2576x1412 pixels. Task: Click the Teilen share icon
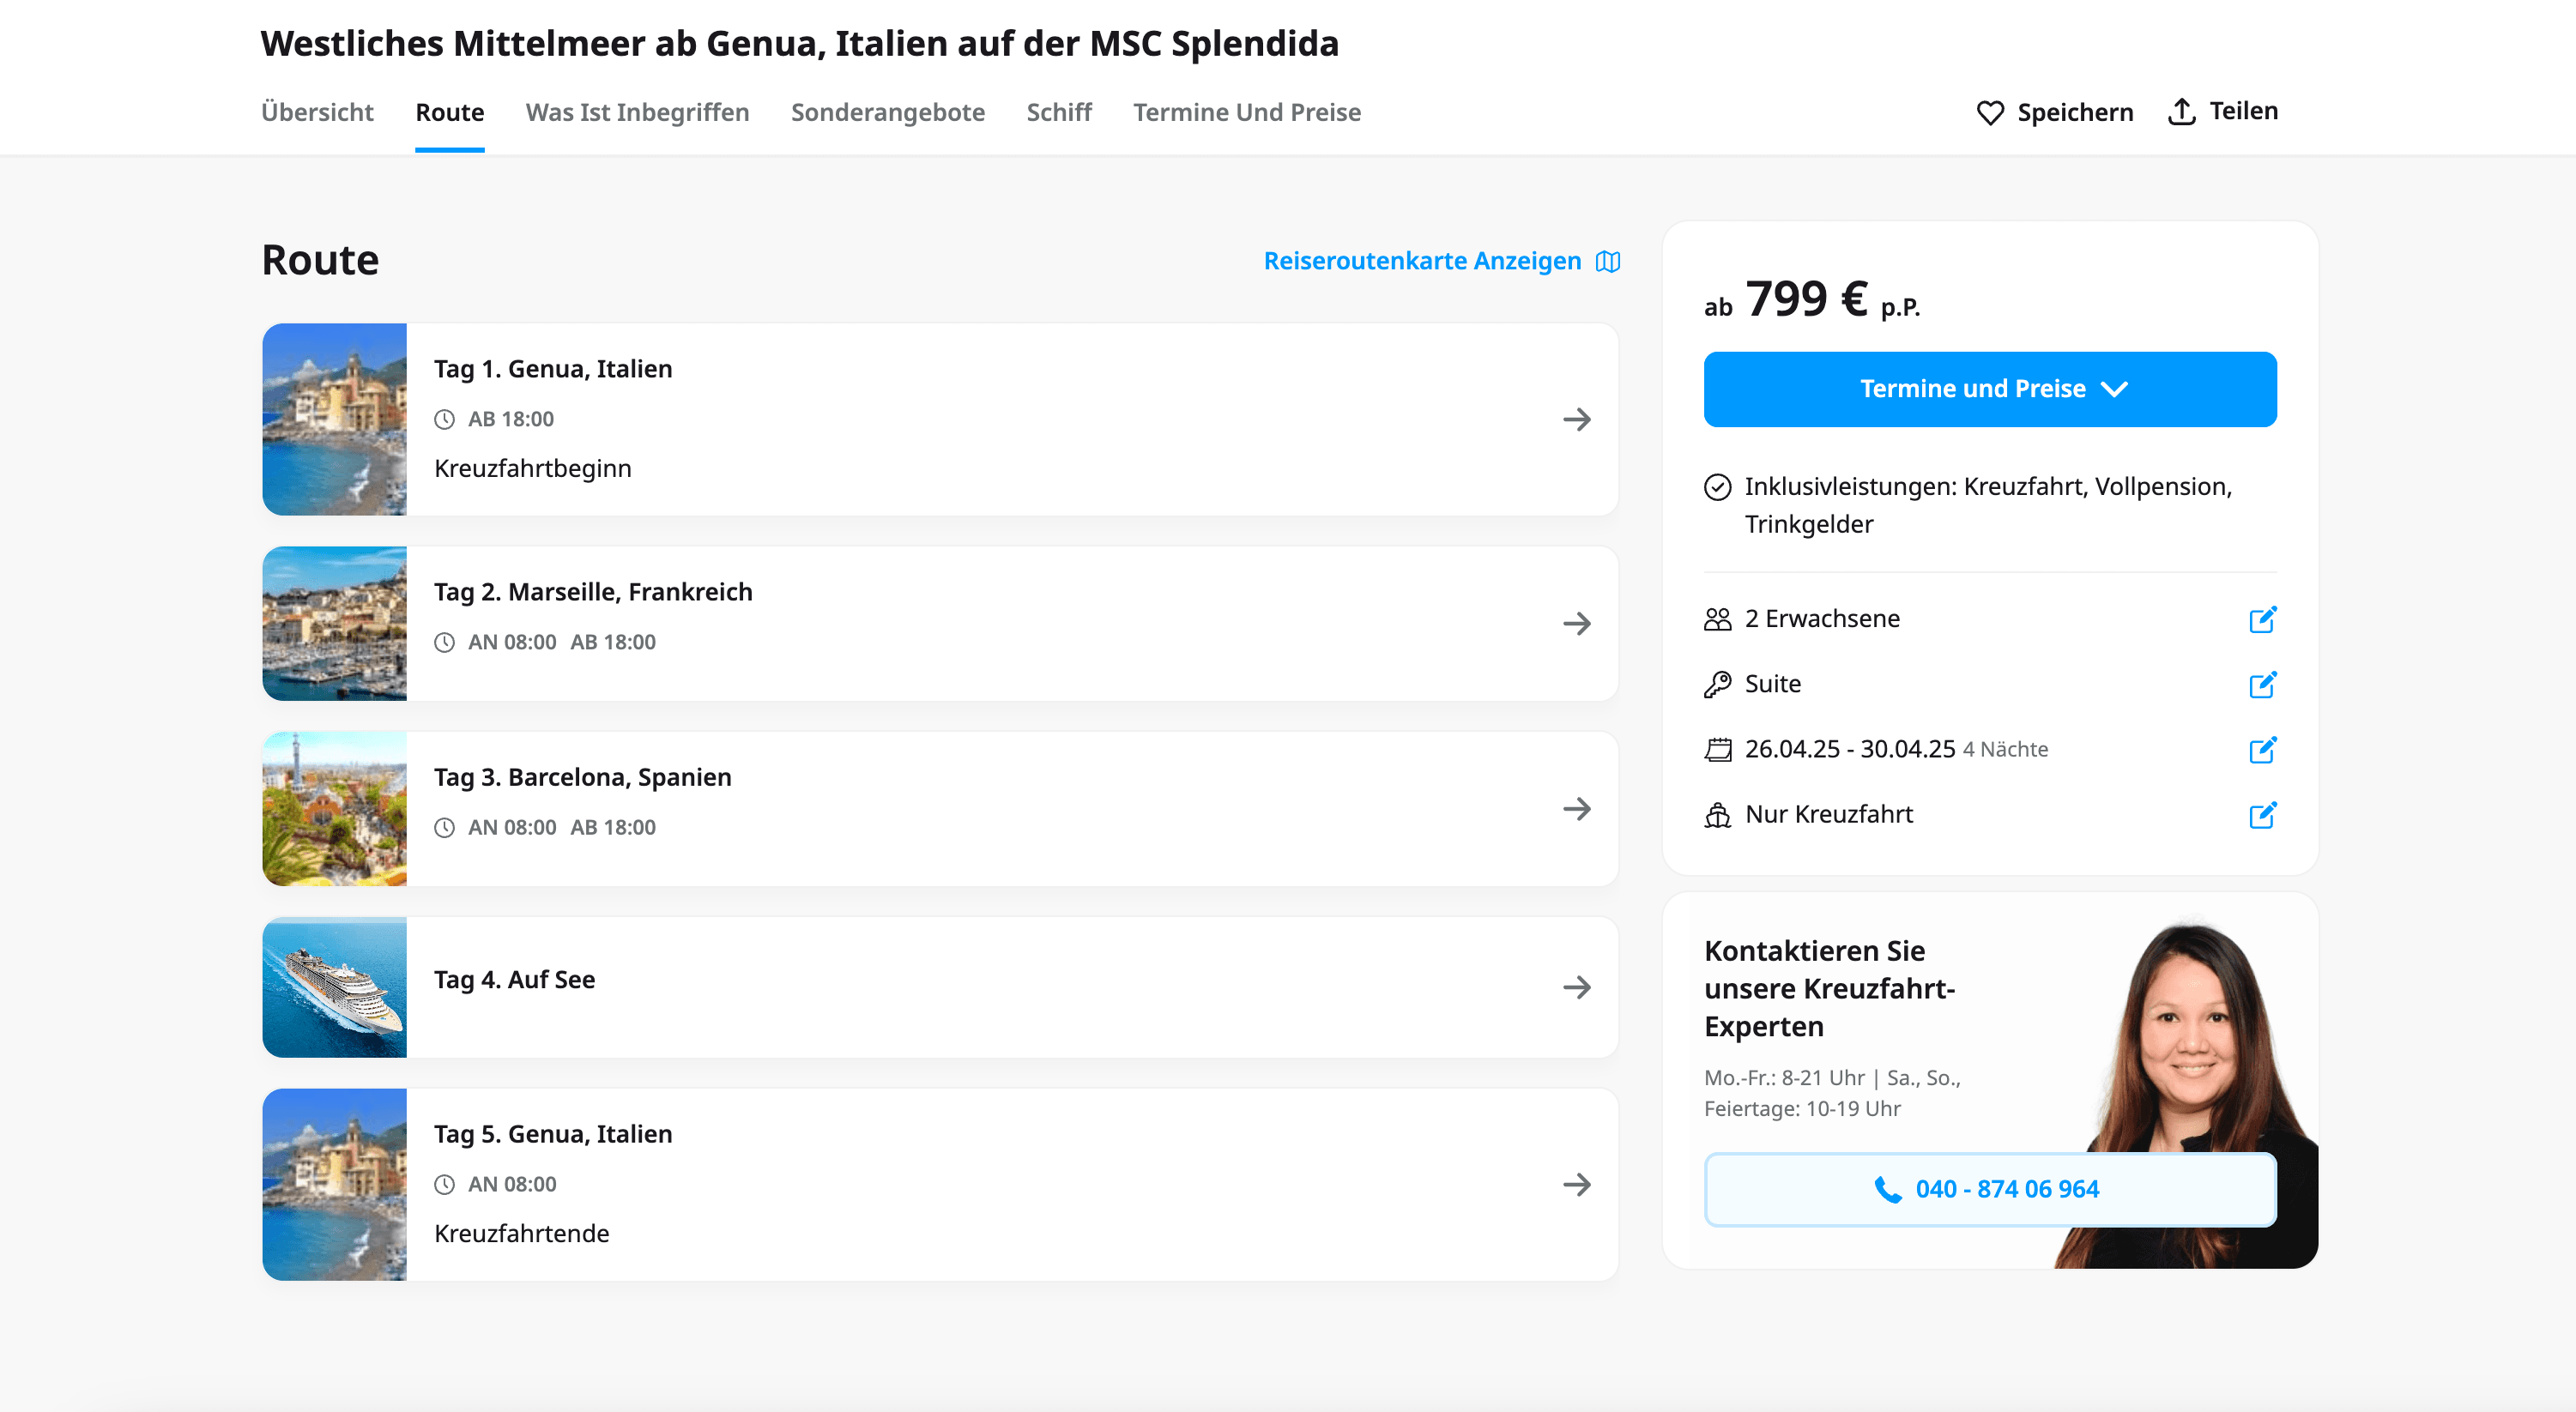(2181, 112)
